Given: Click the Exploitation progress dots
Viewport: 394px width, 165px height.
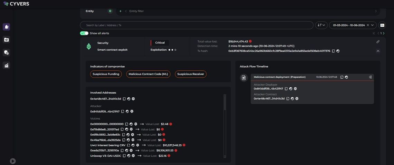Looking at the screenshot, I should pos(172,50).
